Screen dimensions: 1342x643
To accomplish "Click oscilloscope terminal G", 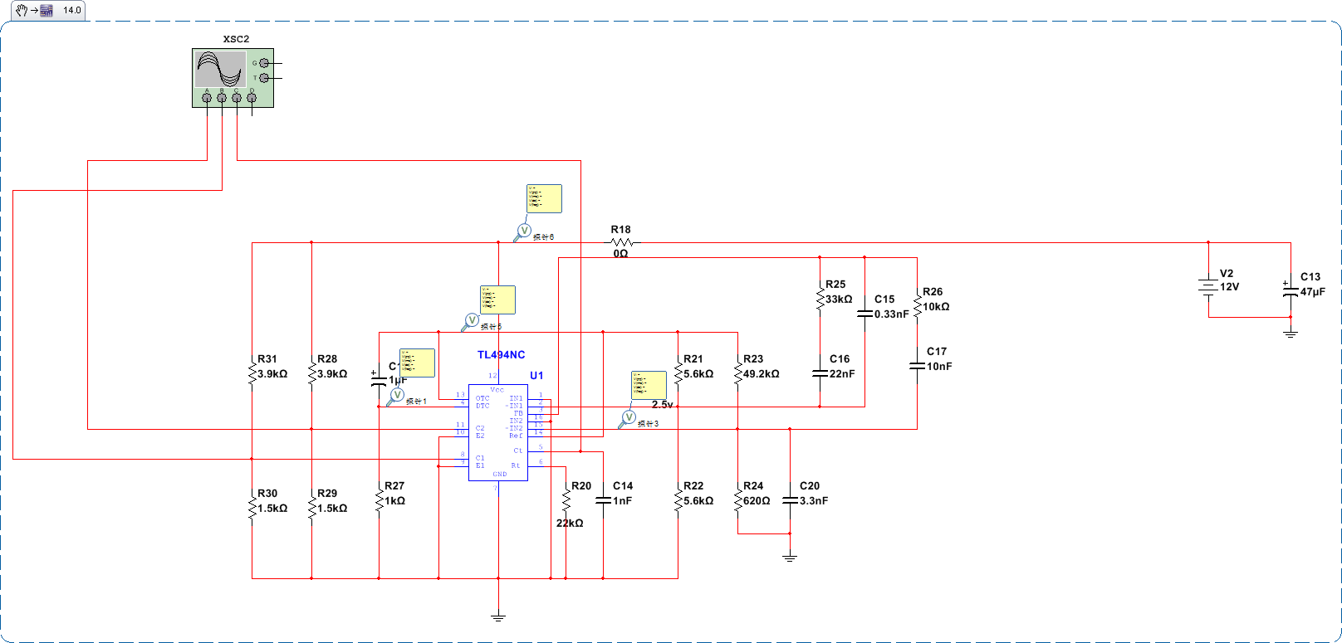I will (264, 63).
